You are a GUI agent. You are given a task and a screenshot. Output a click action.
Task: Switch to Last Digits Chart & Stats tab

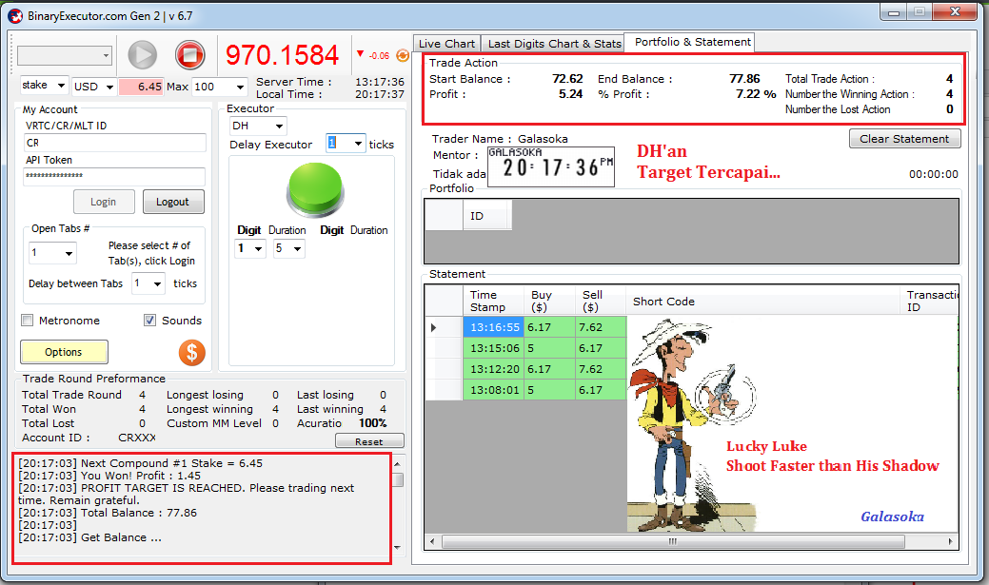554,44
